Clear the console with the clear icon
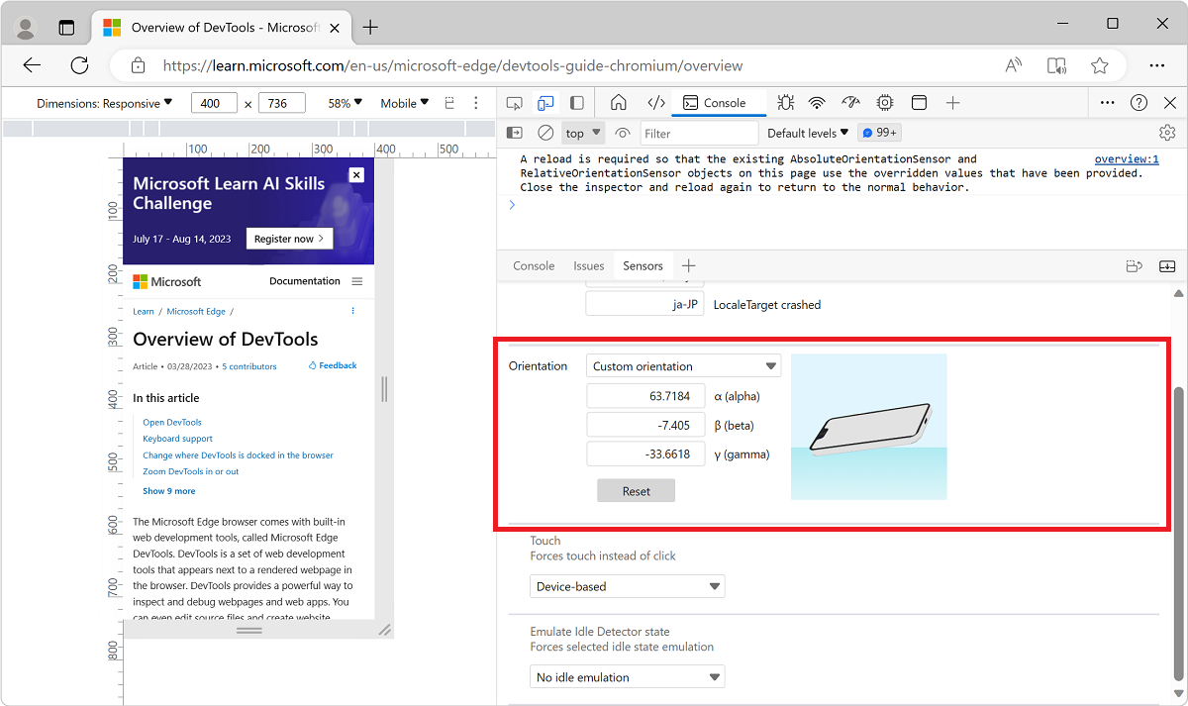Viewport: 1188px width, 706px height. tap(544, 132)
